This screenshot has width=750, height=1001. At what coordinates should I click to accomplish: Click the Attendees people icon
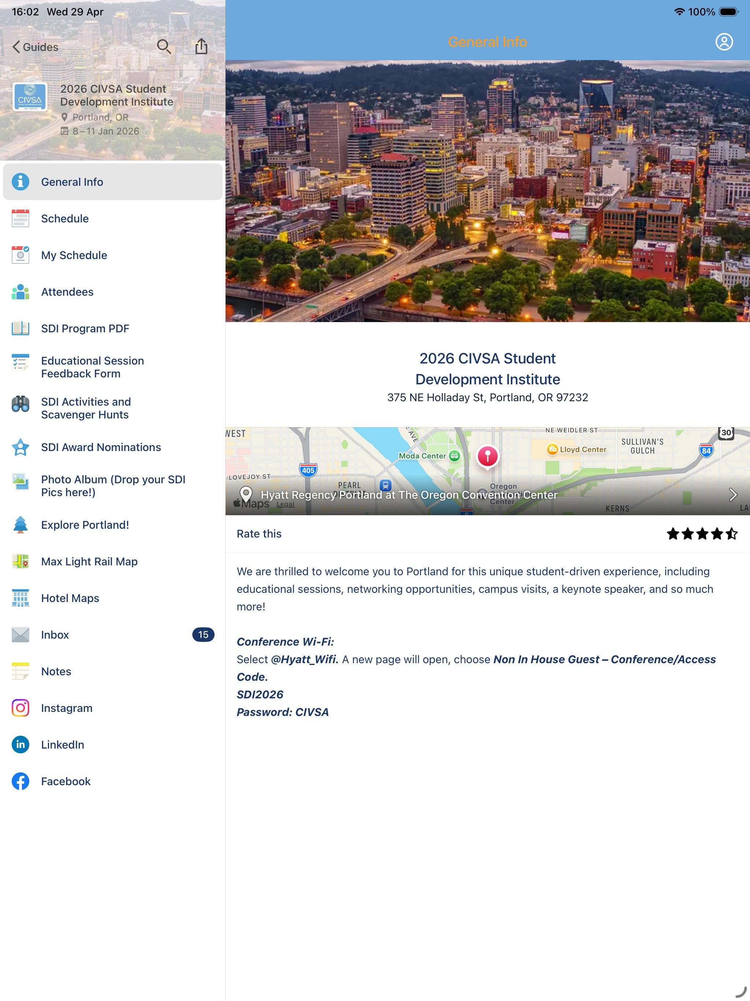coord(21,292)
